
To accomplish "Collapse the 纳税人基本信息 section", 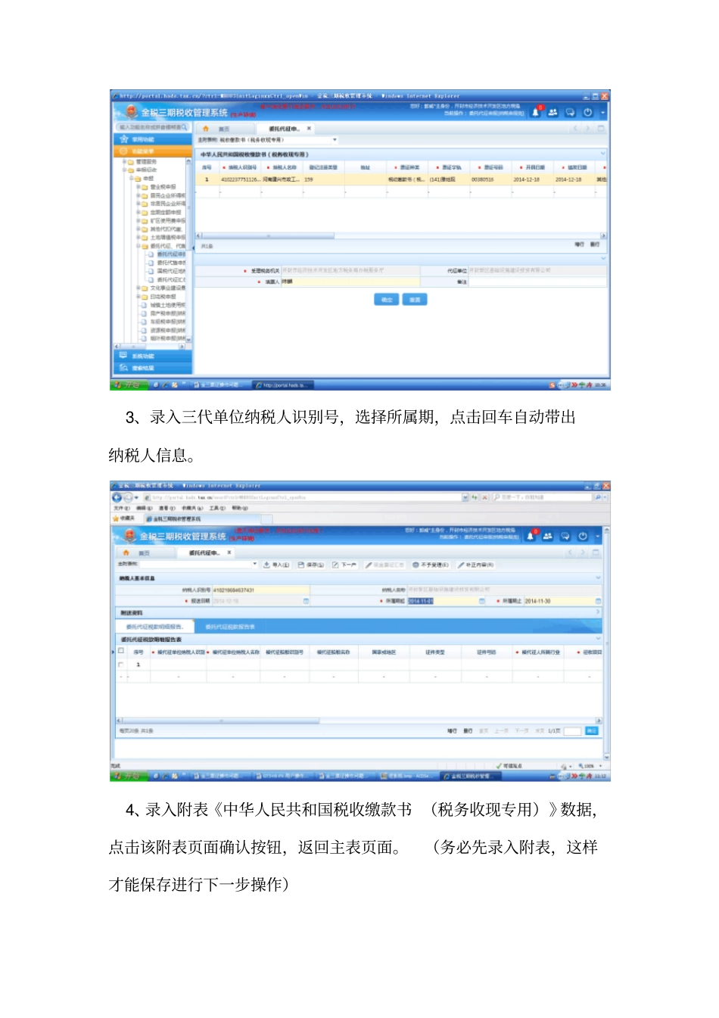I will coord(598,577).
